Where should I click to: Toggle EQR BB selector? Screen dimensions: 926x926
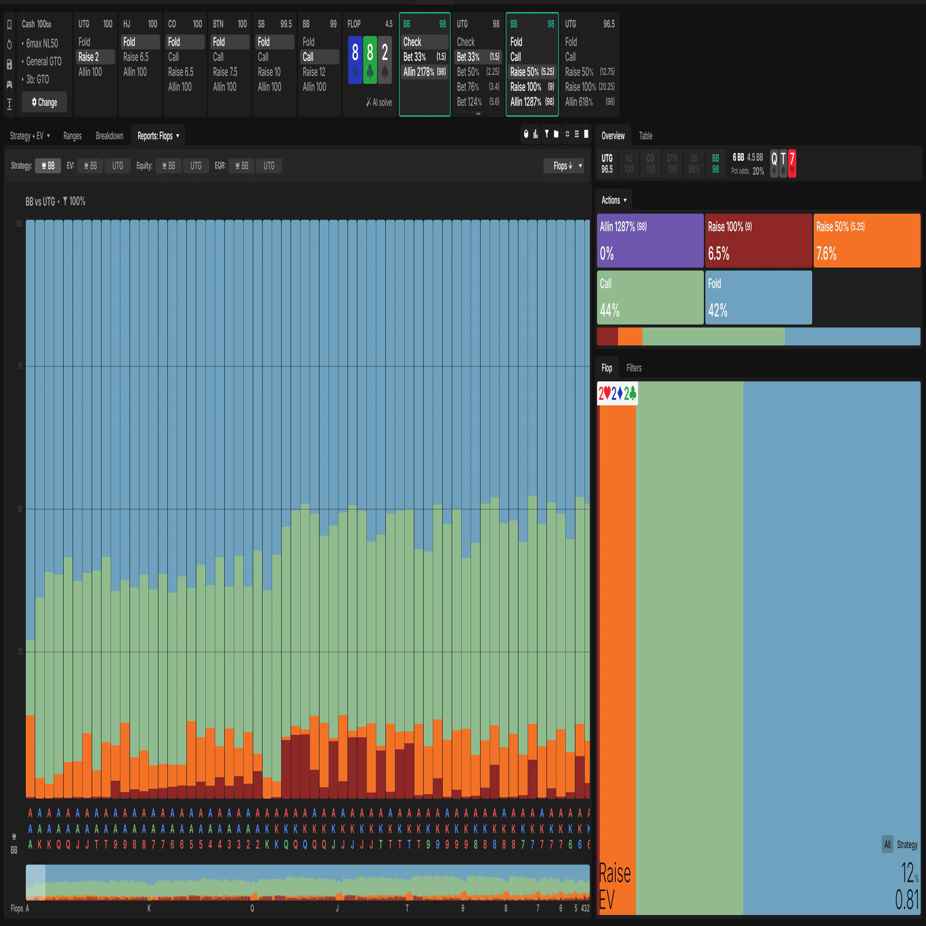tap(242, 166)
